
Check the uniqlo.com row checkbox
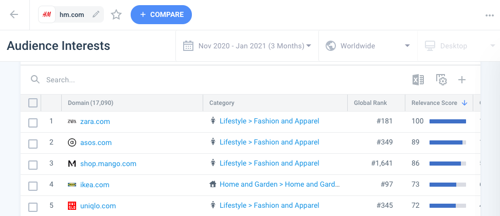[x=33, y=207]
